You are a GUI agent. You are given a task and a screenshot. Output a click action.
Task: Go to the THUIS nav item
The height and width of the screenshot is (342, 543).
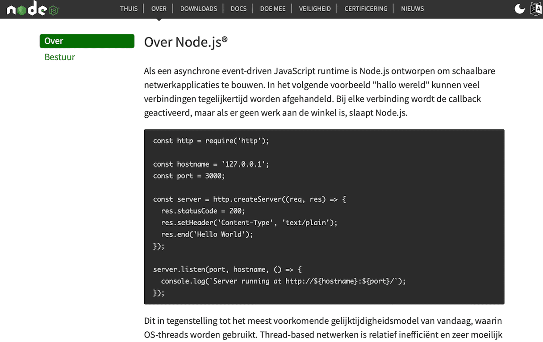pos(129,9)
